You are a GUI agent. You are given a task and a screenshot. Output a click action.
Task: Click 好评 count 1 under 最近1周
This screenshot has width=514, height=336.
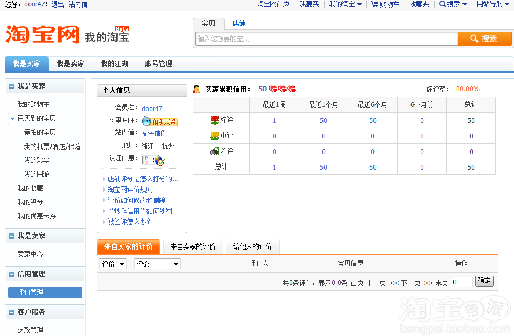[274, 121]
